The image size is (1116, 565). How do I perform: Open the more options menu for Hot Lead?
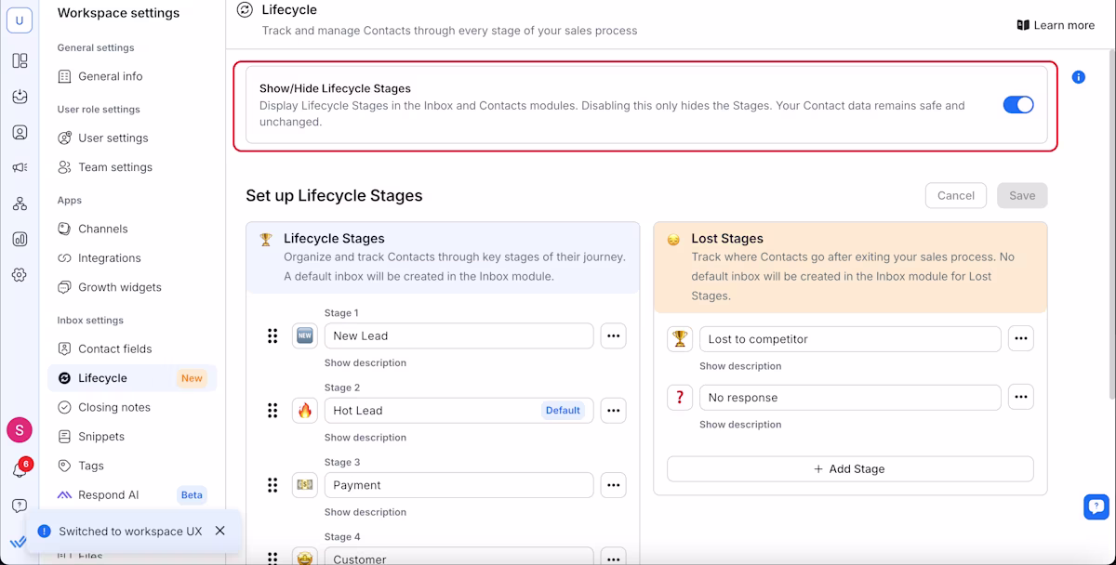click(613, 410)
